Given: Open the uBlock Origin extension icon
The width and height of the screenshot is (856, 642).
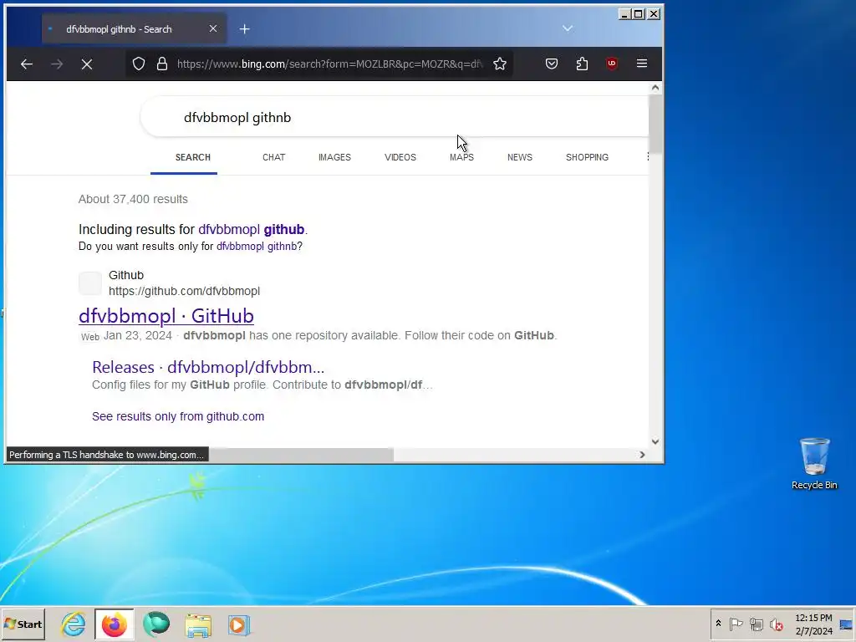Looking at the screenshot, I should tap(611, 64).
